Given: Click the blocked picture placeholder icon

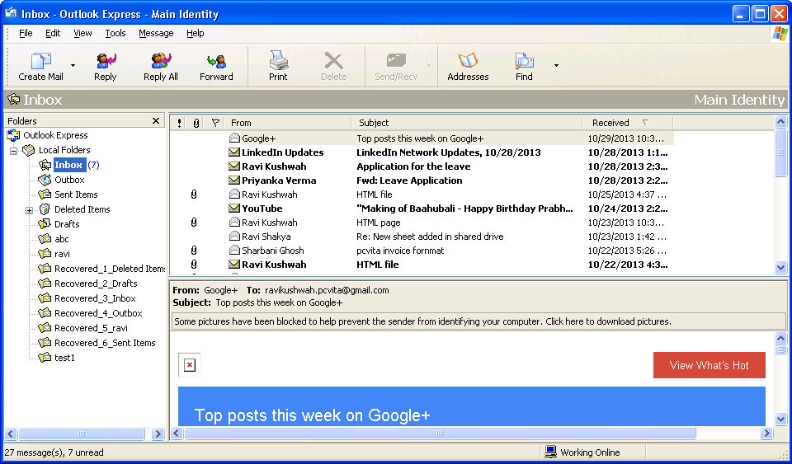Looking at the screenshot, I should click(x=190, y=365).
